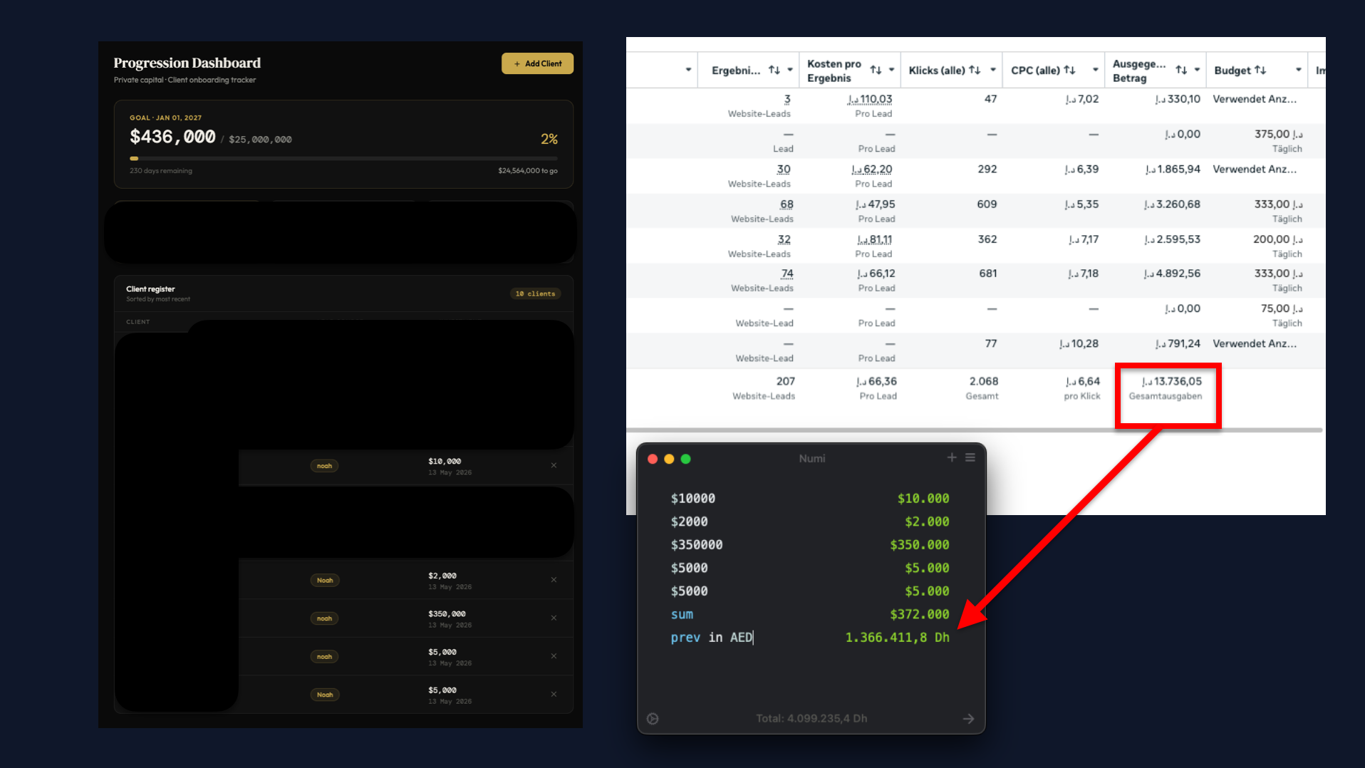Open Budget column dropdown
Screen dimensions: 1365x768
[1298, 70]
